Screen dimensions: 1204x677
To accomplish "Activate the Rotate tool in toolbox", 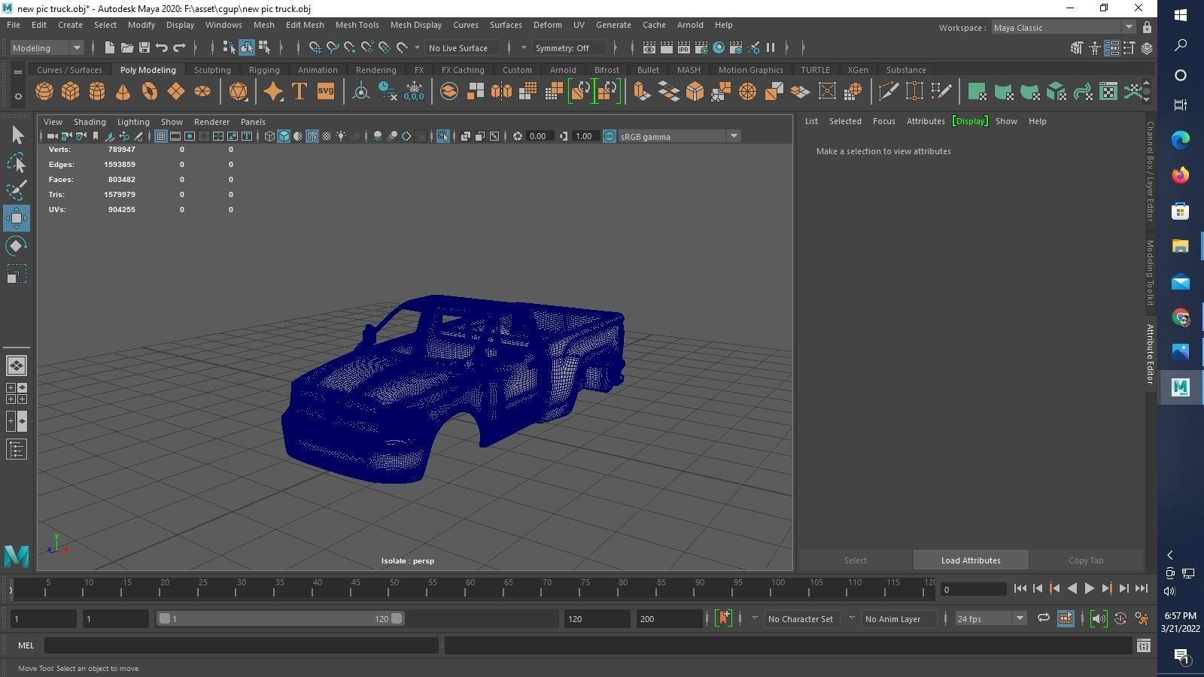I will pyautogui.click(x=17, y=246).
